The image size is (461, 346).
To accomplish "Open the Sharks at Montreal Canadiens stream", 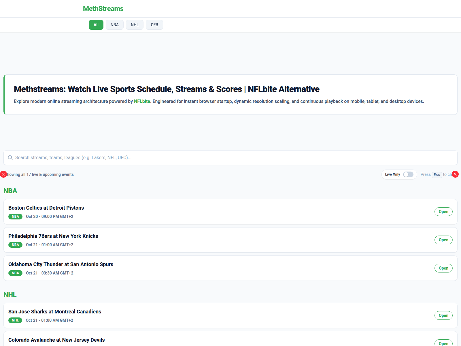I will pos(443,315).
